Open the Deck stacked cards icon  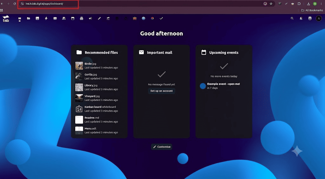tap(82, 18)
